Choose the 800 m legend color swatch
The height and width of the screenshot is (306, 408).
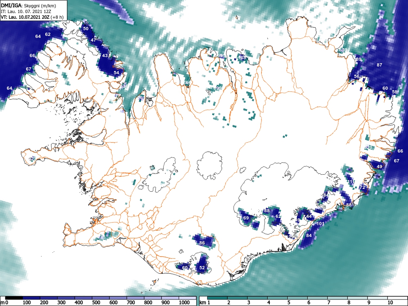point(153,298)
